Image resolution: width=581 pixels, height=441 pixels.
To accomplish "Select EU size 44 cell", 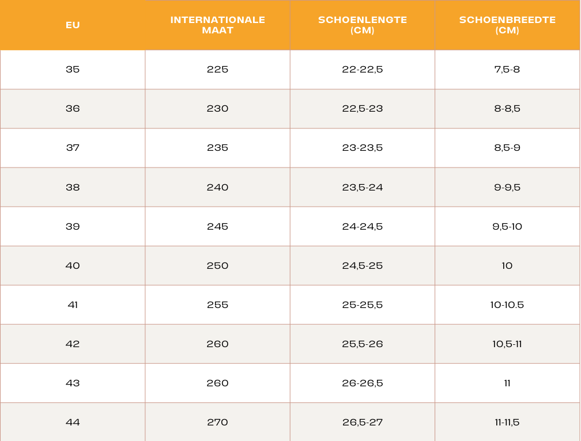I will [x=73, y=422].
